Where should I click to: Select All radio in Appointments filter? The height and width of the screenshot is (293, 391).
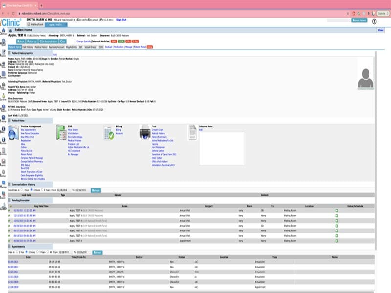48,252
